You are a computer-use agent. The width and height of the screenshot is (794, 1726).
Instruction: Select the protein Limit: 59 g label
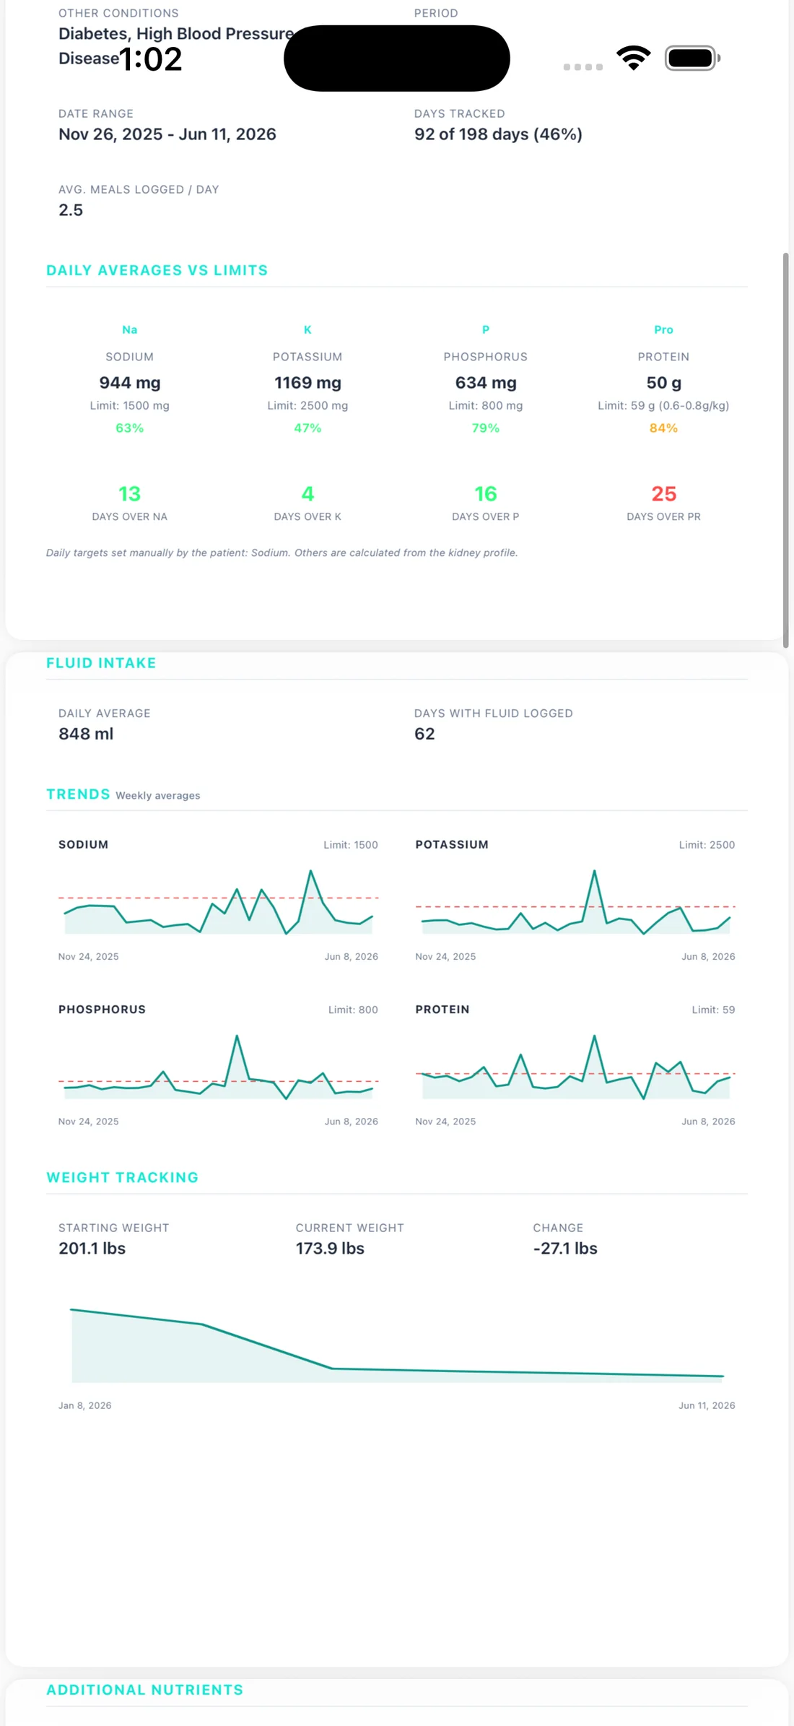(x=663, y=406)
